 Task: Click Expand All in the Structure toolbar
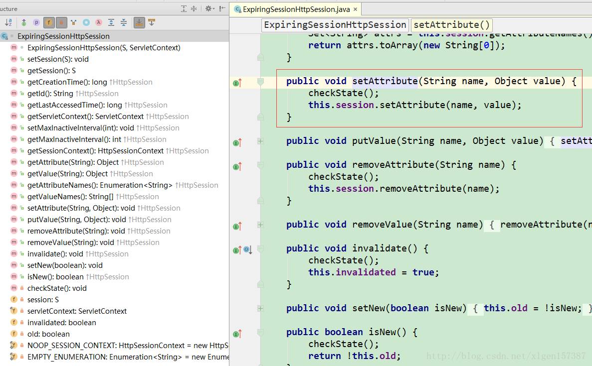click(x=111, y=22)
